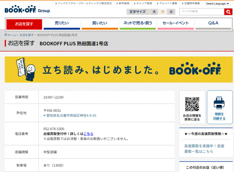
Task: Click the この付近のお店（近い順） heading
Action: (206, 167)
